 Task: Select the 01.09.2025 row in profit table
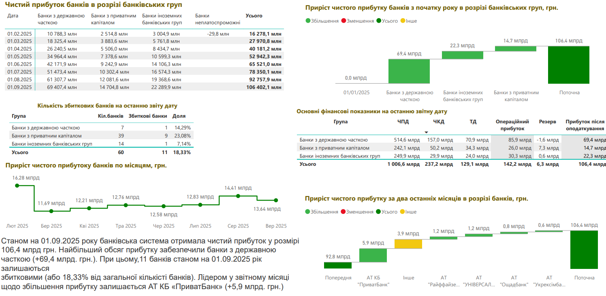point(144,87)
